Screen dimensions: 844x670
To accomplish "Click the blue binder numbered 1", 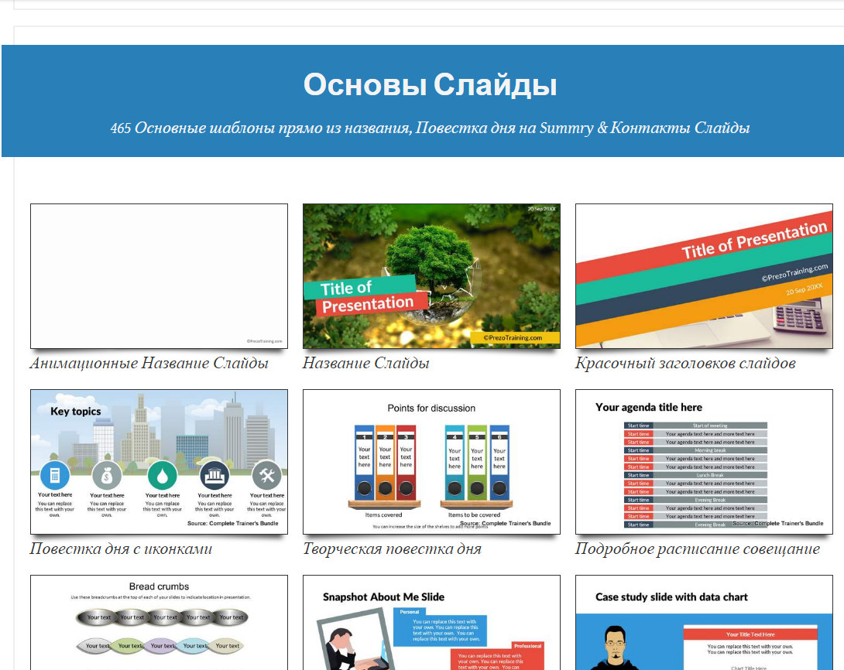I will pos(365,463).
